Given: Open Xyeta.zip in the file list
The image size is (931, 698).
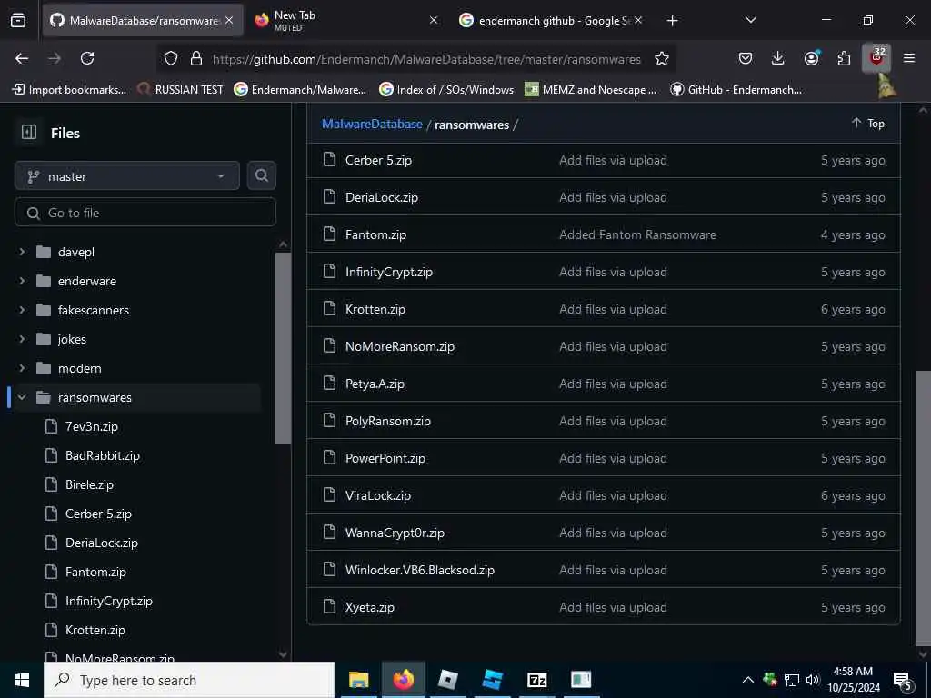Looking at the screenshot, I should 370,608.
